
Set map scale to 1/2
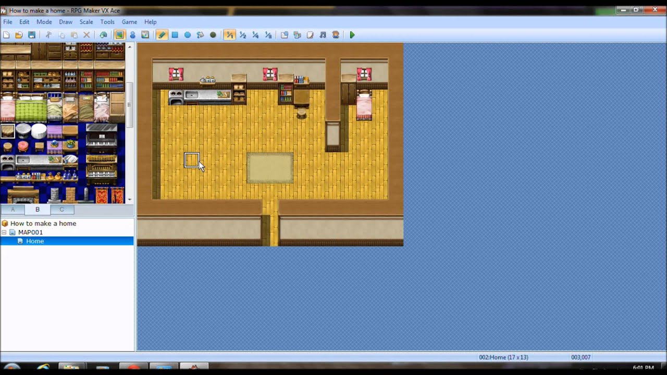(243, 35)
